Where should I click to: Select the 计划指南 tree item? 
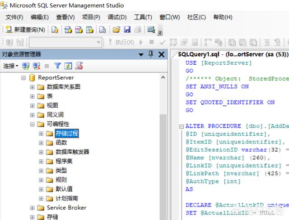pos(67,198)
